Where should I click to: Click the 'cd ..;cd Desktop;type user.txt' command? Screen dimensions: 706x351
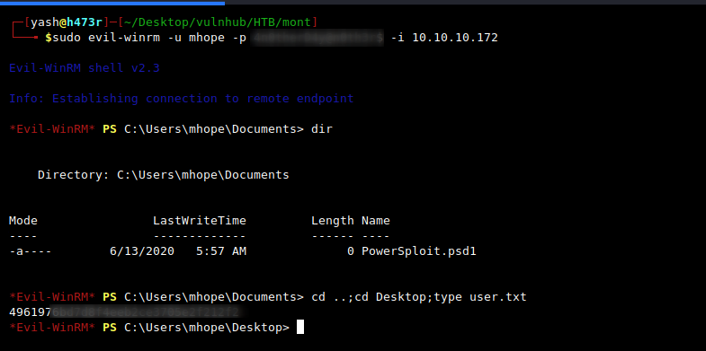(419, 297)
